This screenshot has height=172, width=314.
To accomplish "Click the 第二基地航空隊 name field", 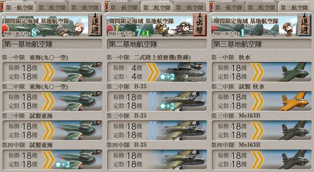I will pyautogui.click(x=157, y=44).
